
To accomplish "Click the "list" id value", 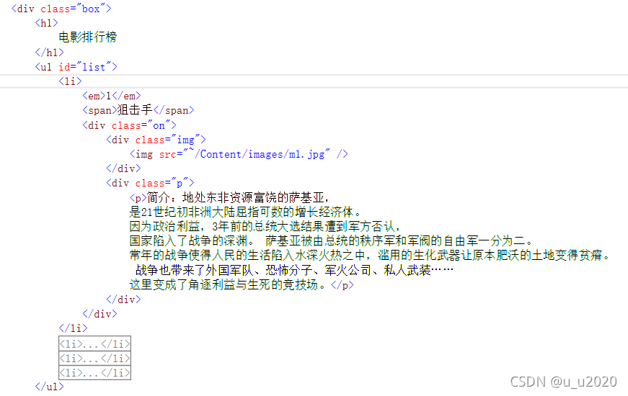I will tap(94, 66).
